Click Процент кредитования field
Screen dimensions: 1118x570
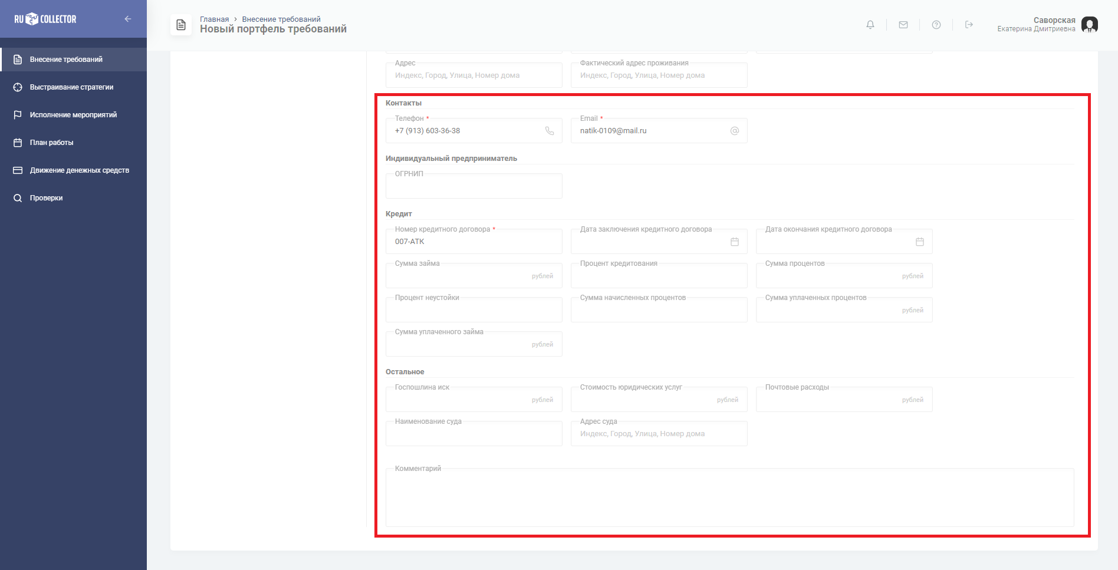[x=659, y=275]
